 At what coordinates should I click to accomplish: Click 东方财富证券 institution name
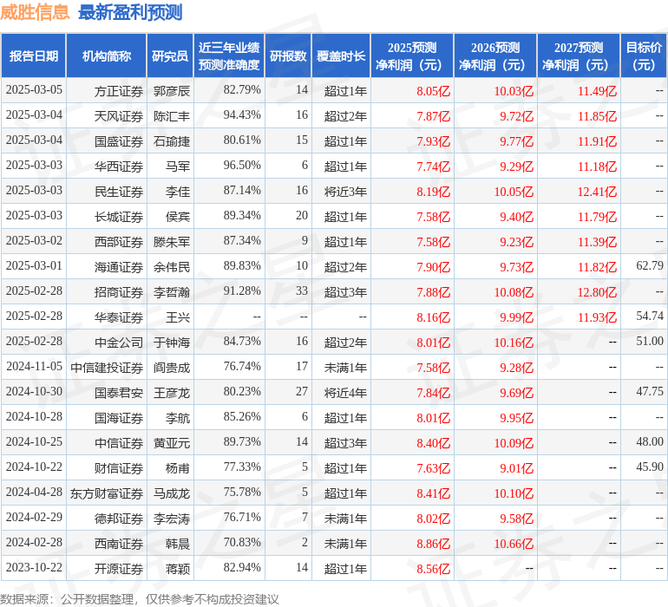tap(107, 493)
